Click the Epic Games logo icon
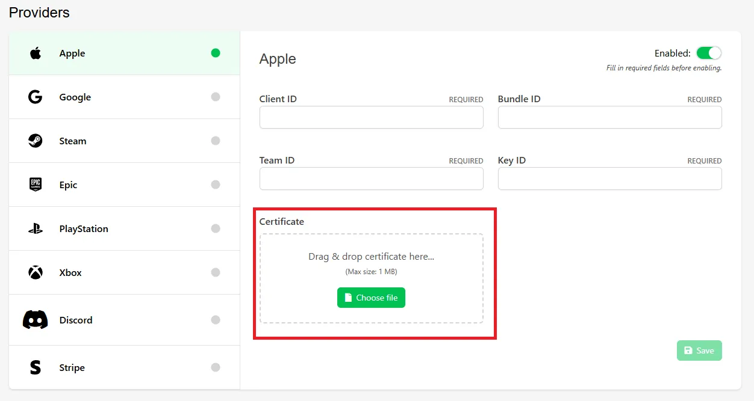The image size is (754, 401). tap(36, 185)
